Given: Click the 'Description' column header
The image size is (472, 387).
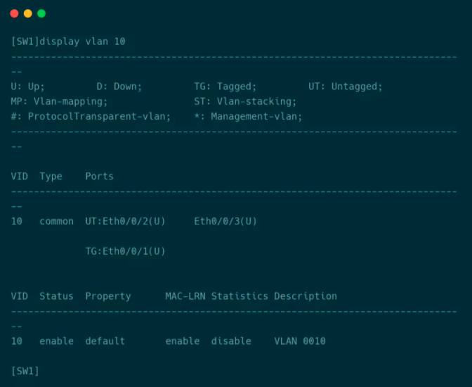Looking at the screenshot, I should coord(306,296).
